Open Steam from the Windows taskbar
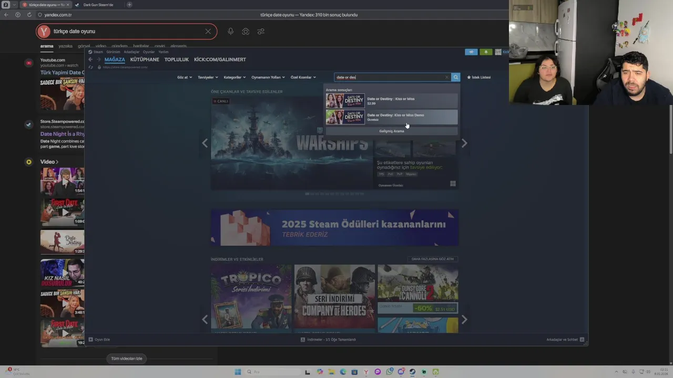 click(x=412, y=372)
